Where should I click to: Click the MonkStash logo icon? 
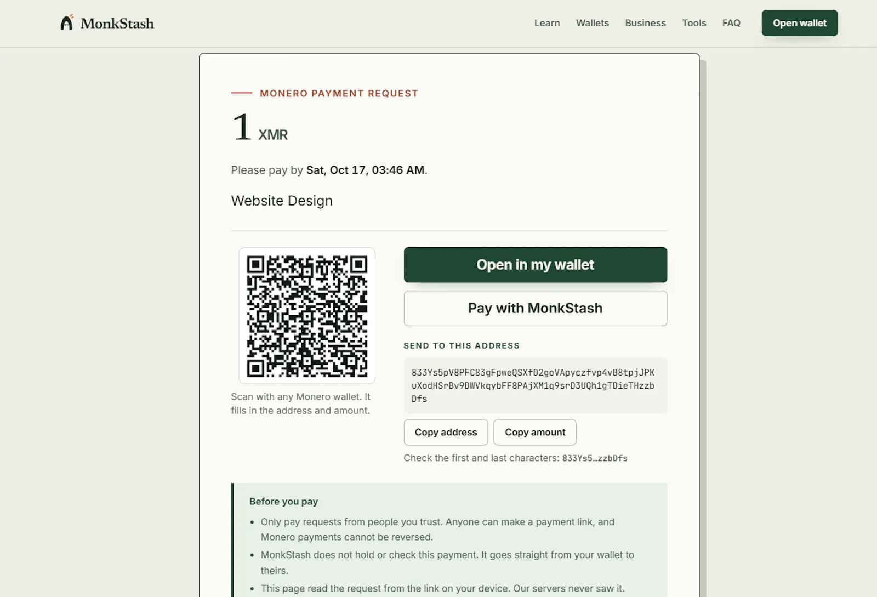67,22
